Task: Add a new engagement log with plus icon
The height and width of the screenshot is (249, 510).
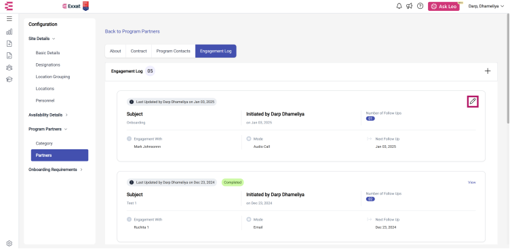Action: click(x=488, y=71)
